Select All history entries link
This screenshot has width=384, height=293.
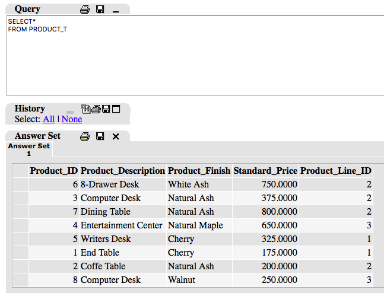pyautogui.click(x=49, y=119)
